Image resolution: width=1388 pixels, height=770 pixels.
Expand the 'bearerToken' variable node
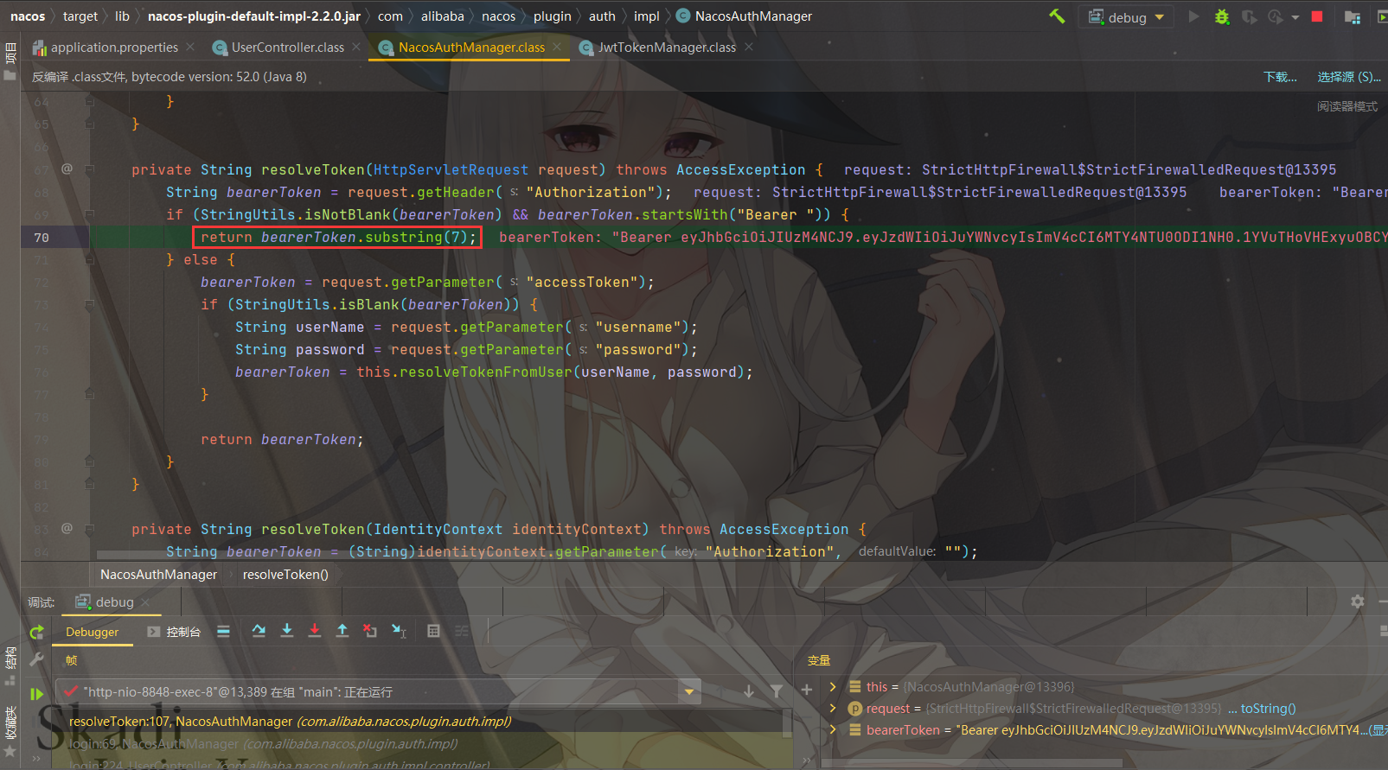coord(833,730)
